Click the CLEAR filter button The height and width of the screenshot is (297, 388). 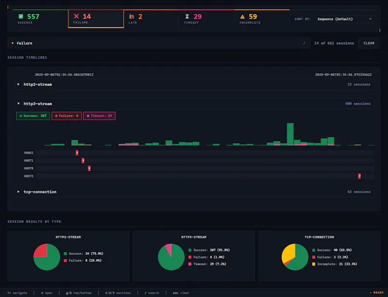coord(369,43)
